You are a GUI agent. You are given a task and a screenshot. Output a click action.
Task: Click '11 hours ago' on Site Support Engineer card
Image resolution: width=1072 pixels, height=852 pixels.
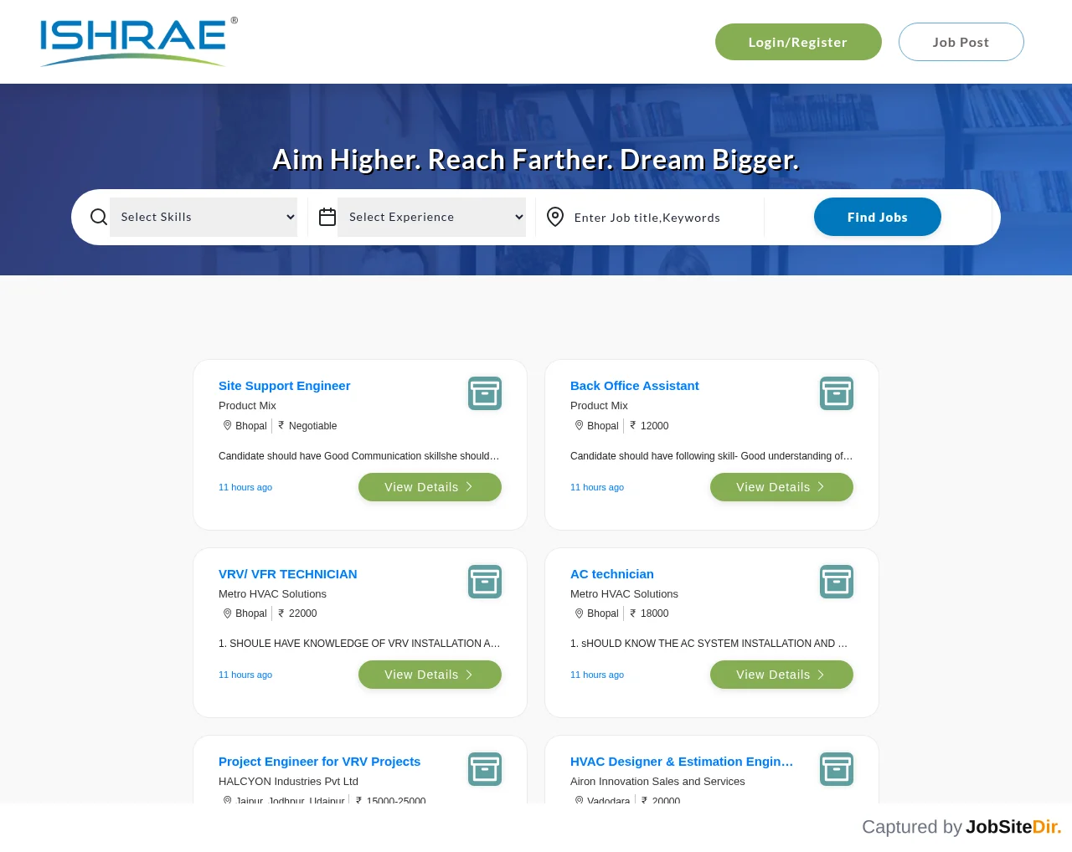(245, 487)
